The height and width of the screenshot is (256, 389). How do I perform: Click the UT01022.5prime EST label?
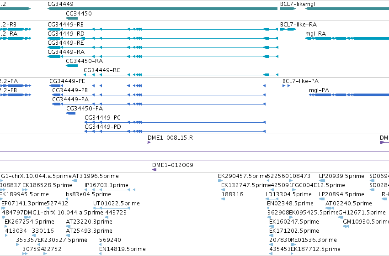click(117, 204)
